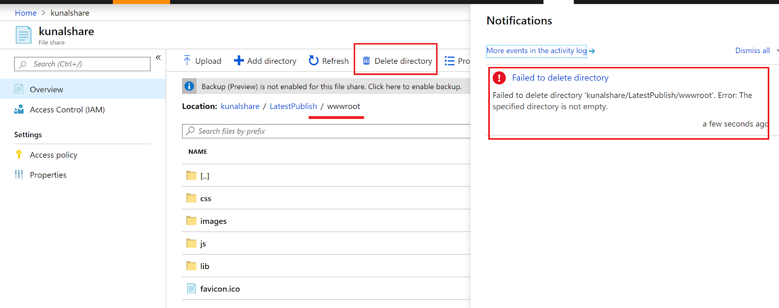The height and width of the screenshot is (308, 779).
Task: Click wwwroot in the Location path
Action: click(344, 106)
